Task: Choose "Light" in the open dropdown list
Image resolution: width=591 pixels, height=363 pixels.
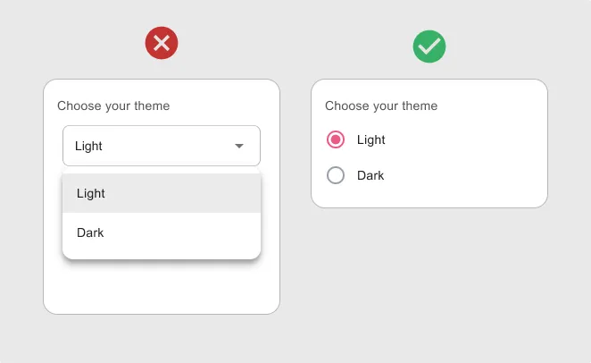Action: click(91, 193)
